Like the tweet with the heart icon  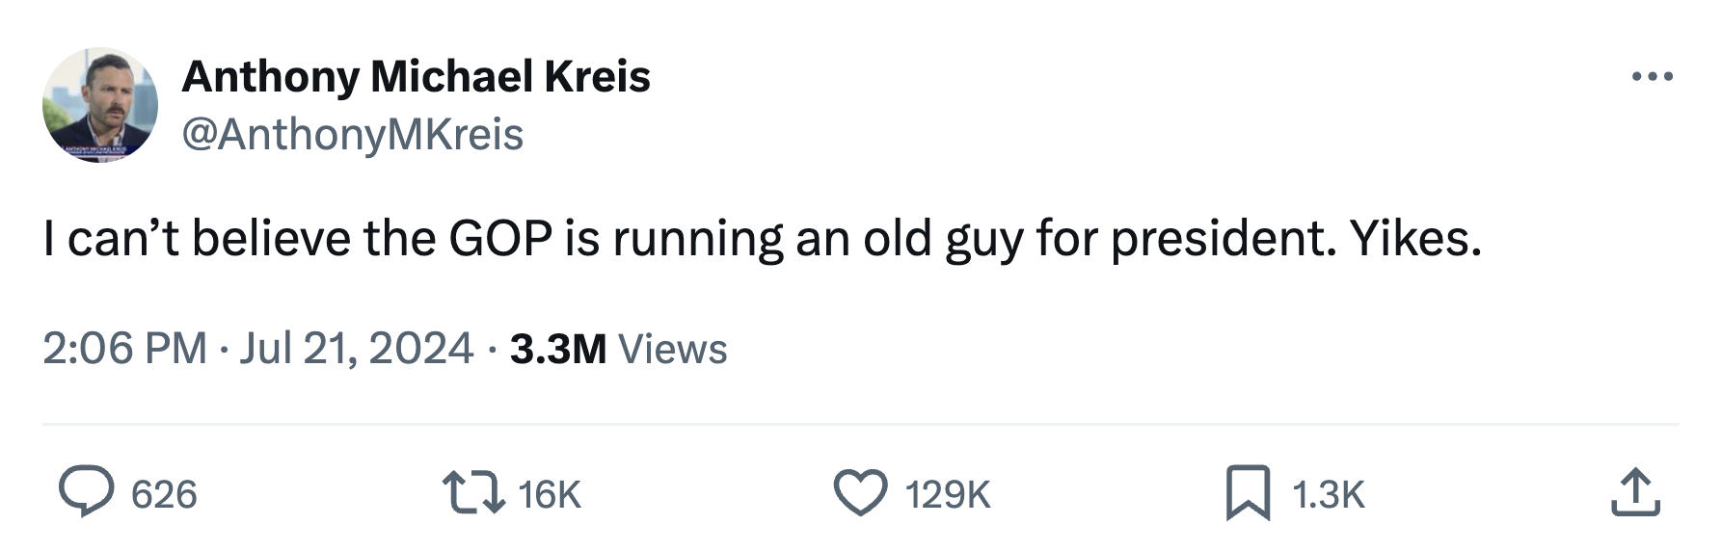click(x=860, y=493)
